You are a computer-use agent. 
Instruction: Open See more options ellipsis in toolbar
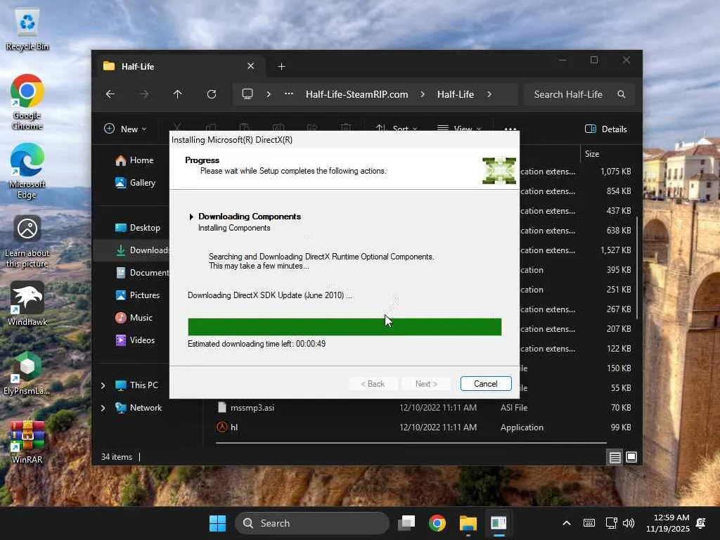(x=510, y=129)
